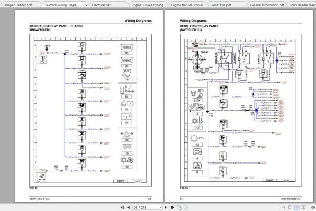This screenshot has height=211, width=316.
Task: Click CEDC: FUSE/RELAY PANEL (CHASSIS UNSWITCHED) title
Action: pyautogui.click(x=56, y=28)
